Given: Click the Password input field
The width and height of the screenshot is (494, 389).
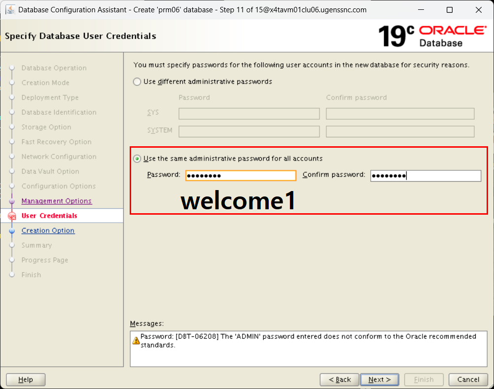Looking at the screenshot, I should pyautogui.click(x=241, y=175).
